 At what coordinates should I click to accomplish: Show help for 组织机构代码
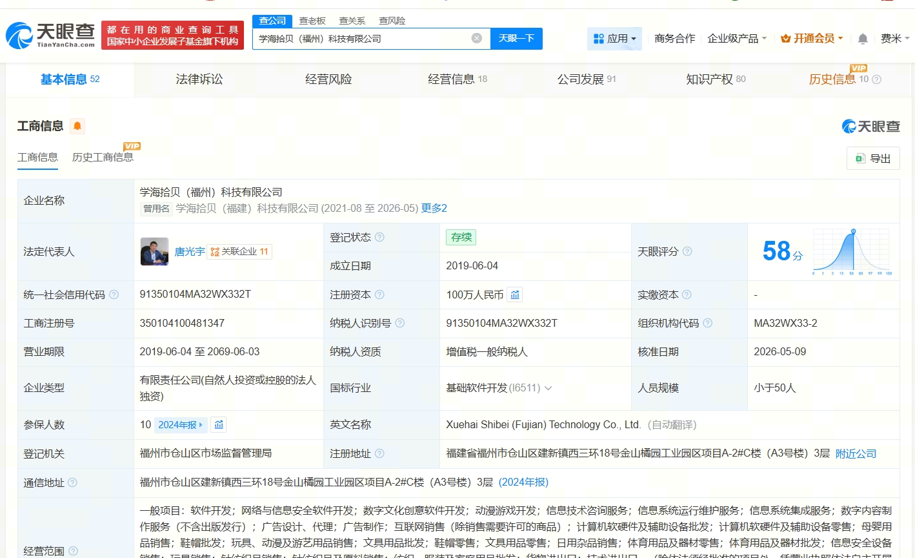[x=707, y=323]
